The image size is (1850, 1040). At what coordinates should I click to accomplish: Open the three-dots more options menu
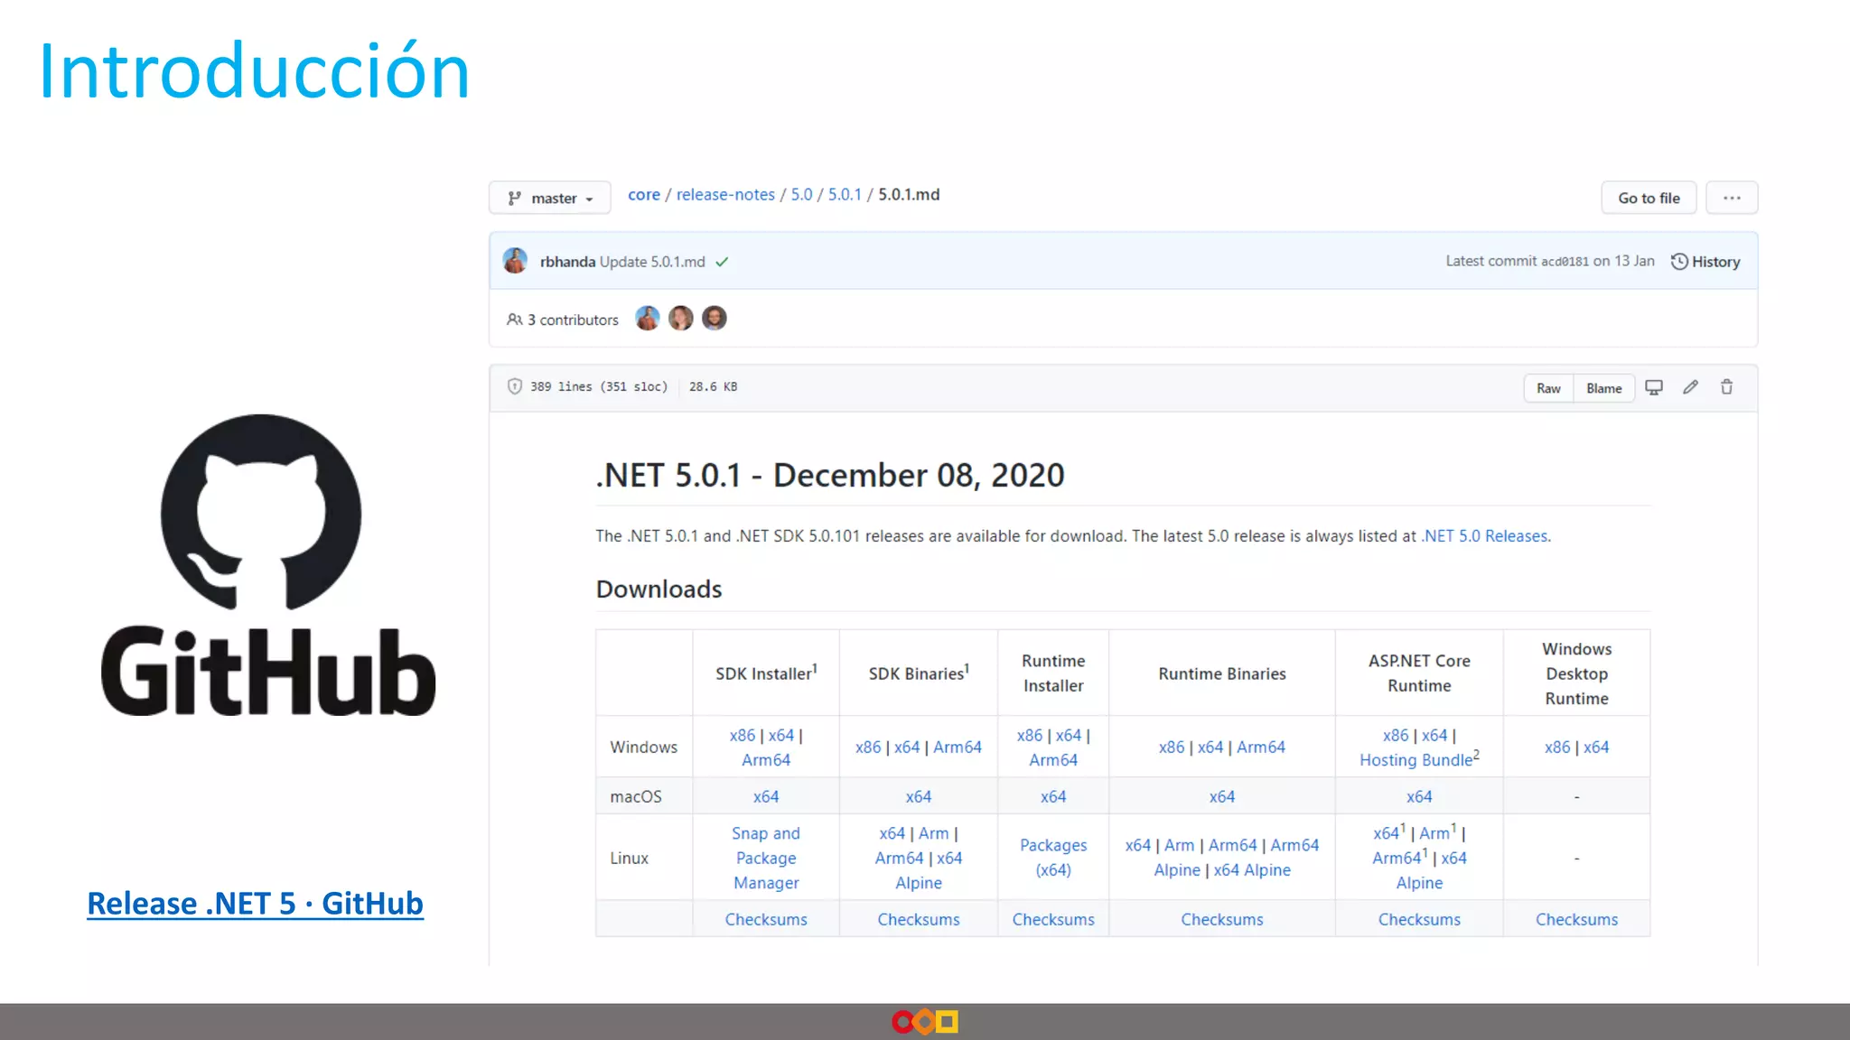tap(1732, 198)
